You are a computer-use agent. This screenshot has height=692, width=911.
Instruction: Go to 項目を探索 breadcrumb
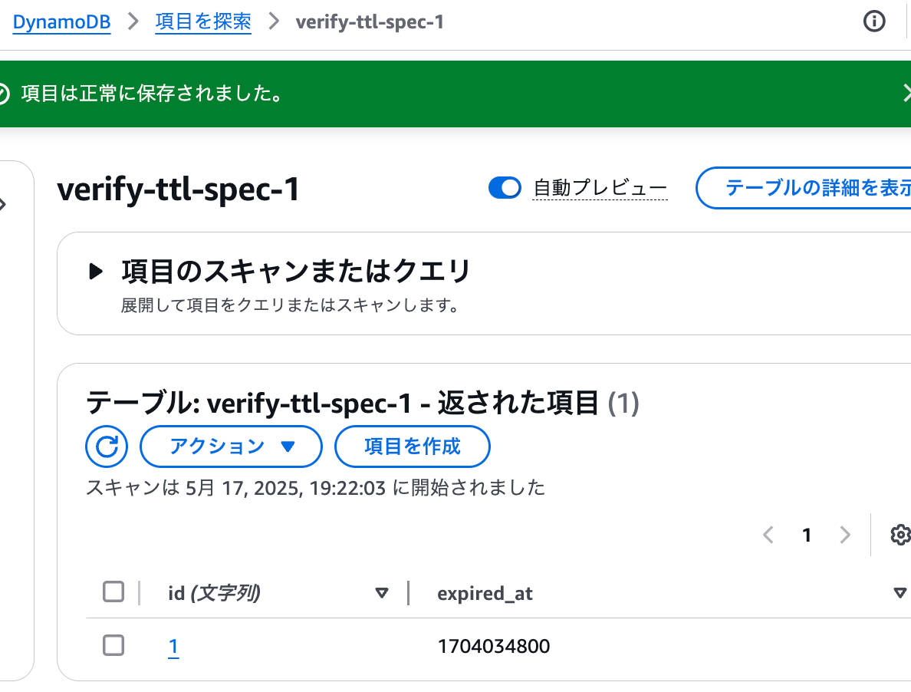pyautogui.click(x=203, y=22)
